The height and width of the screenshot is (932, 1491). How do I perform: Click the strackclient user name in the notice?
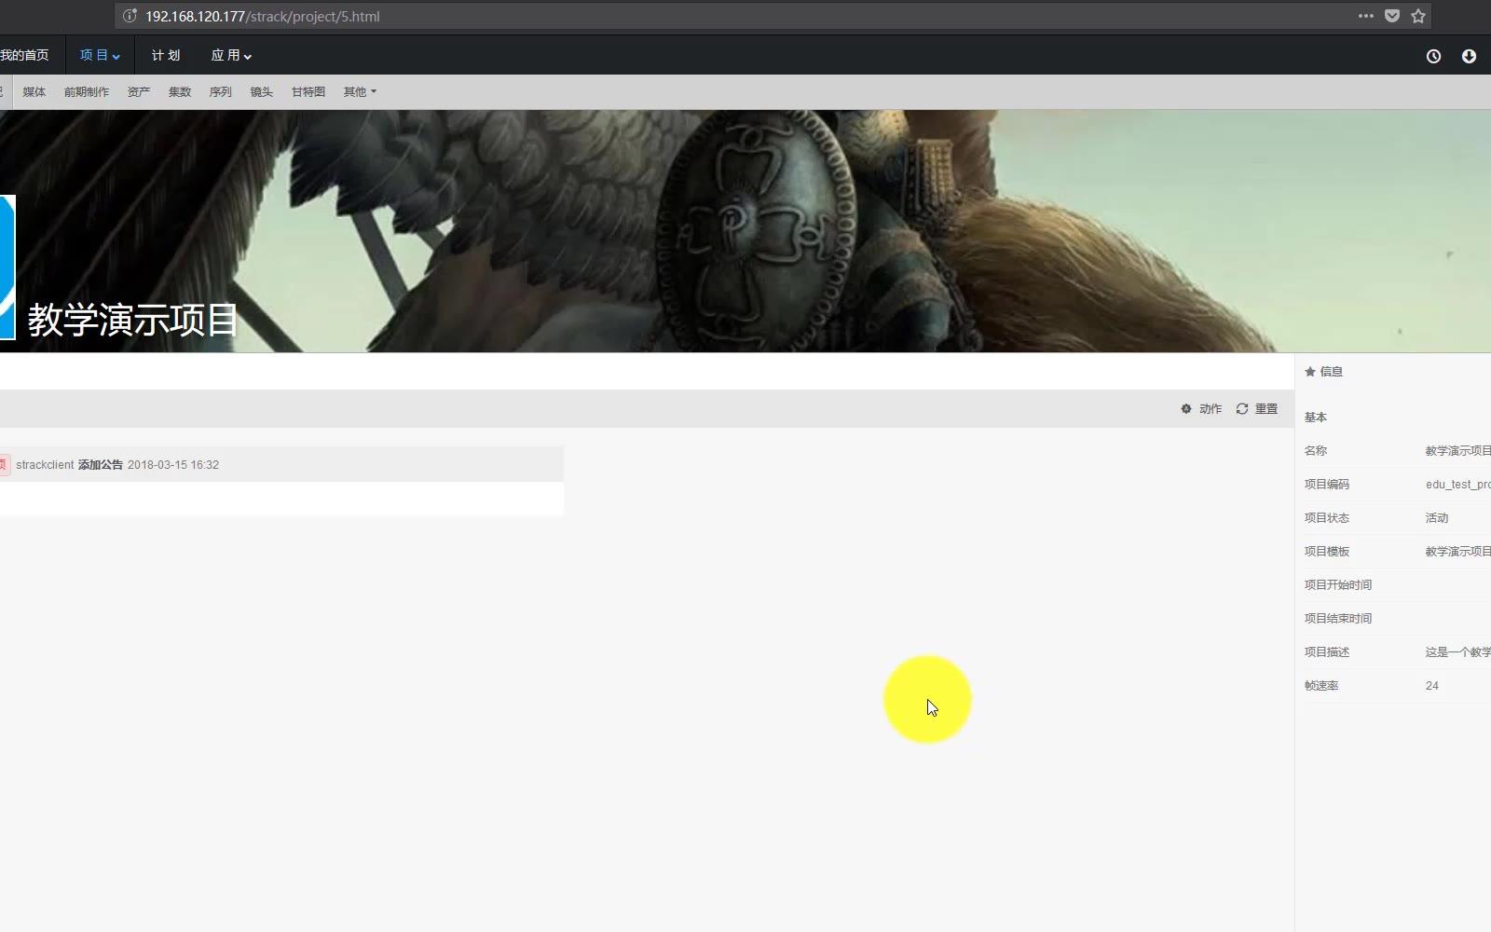click(x=45, y=465)
